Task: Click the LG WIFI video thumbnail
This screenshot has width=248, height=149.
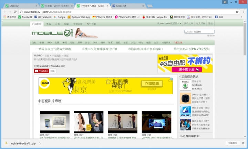Action: pyautogui.click(x=156, y=122)
